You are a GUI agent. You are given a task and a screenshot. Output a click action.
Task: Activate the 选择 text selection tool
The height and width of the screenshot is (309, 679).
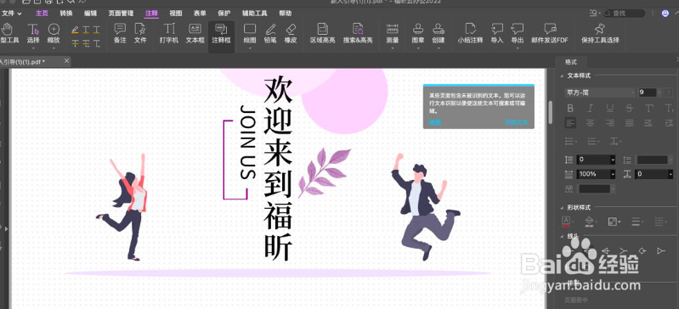[x=33, y=33]
